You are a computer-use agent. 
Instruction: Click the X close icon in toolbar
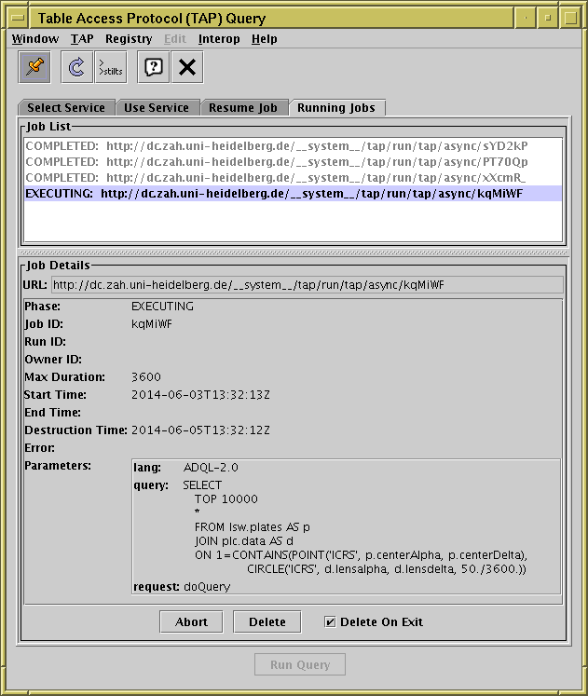tap(187, 67)
